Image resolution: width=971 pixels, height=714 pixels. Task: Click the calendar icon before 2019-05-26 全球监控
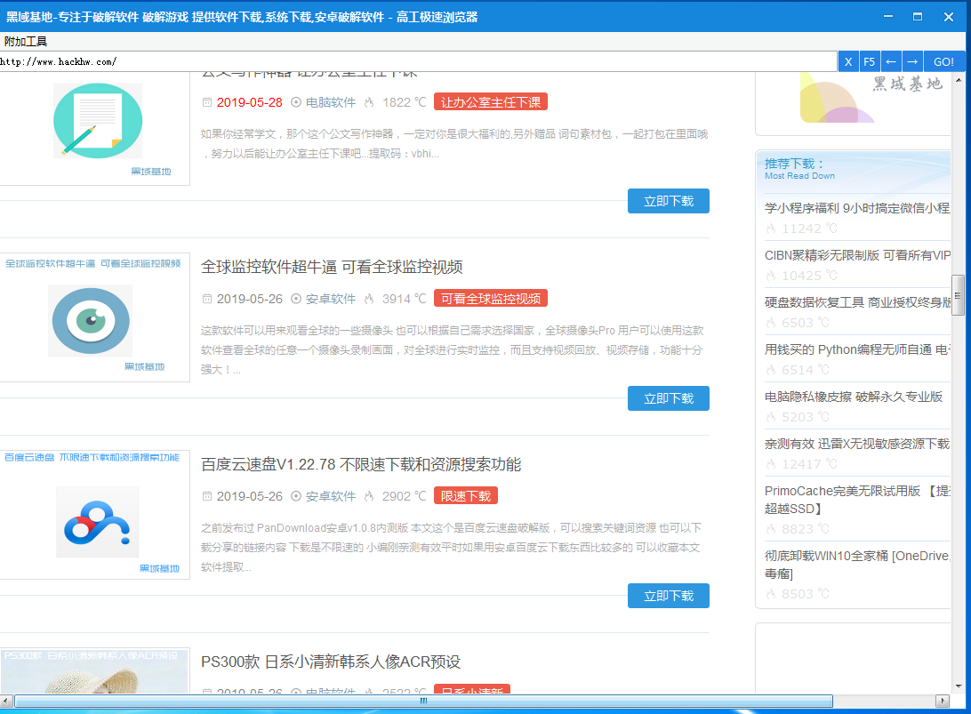(x=207, y=299)
